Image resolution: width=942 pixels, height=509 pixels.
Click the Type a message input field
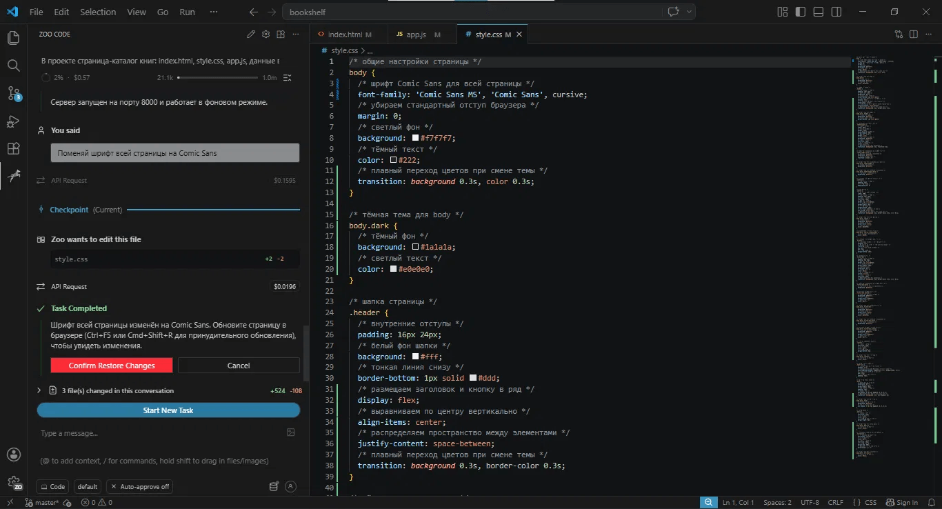pyautogui.click(x=161, y=433)
